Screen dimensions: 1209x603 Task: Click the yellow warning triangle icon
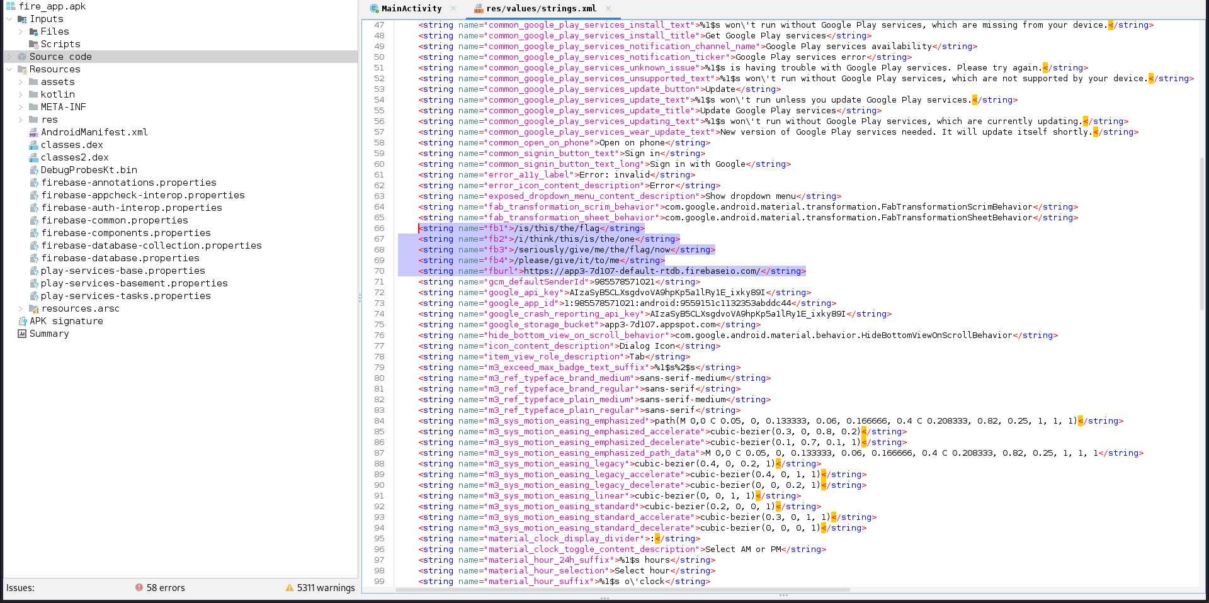pos(290,587)
